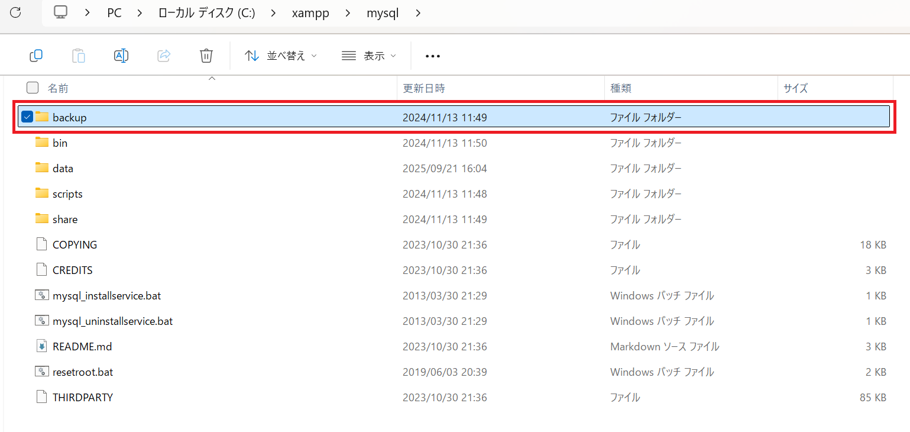Select the data folder icon
The height and width of the screenshot is (432, 910).
[41, 168]
